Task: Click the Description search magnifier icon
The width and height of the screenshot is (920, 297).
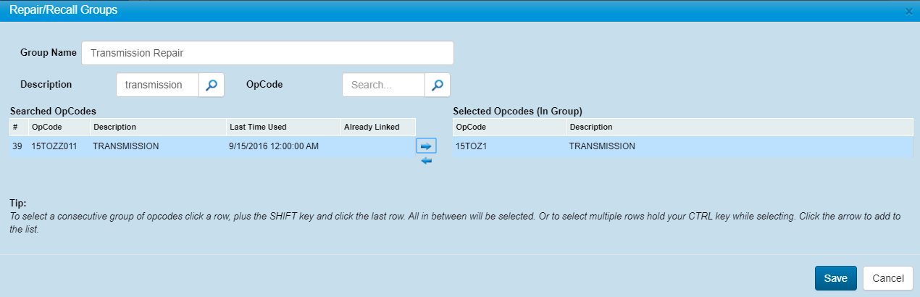Action: coord(212,85)
